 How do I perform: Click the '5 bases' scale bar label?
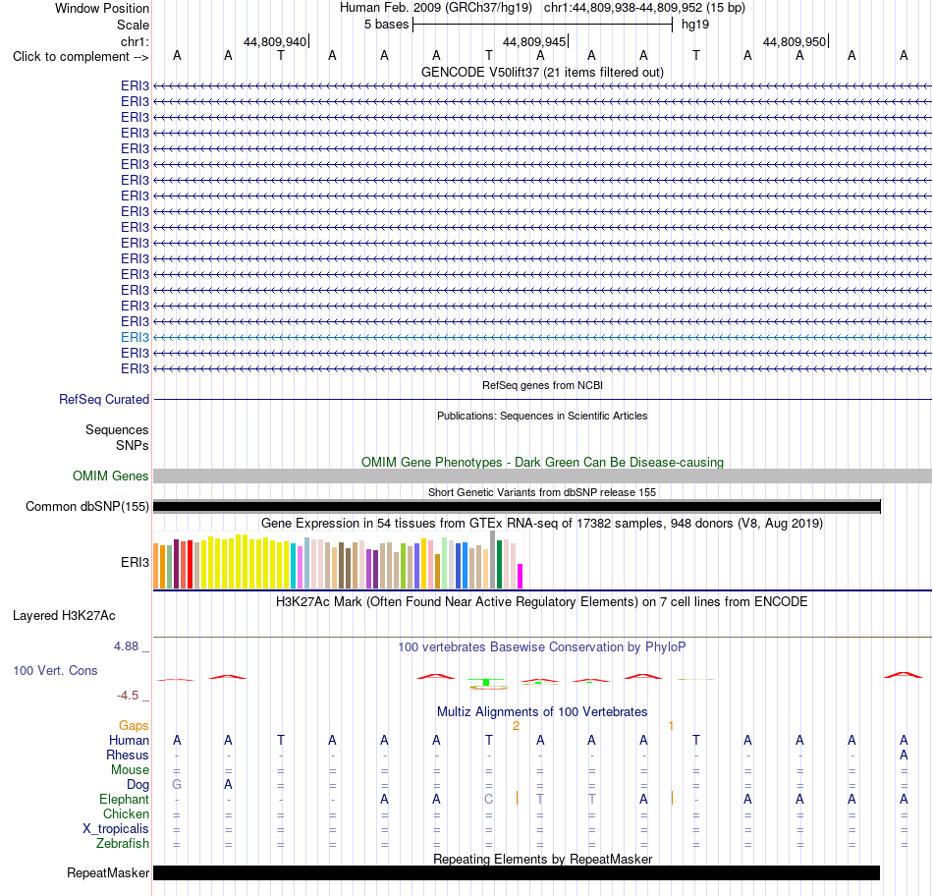(387, 25)
